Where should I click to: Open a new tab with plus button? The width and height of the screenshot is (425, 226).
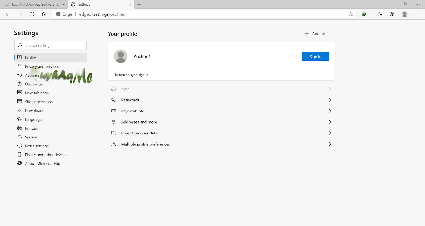coord(139,5)
